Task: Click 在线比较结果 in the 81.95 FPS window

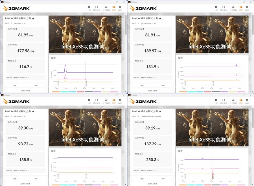Action: point(25,91)
